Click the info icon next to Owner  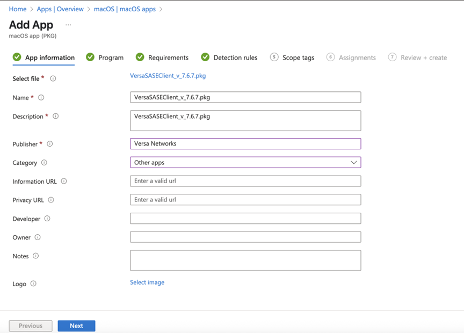click(38, 237)
